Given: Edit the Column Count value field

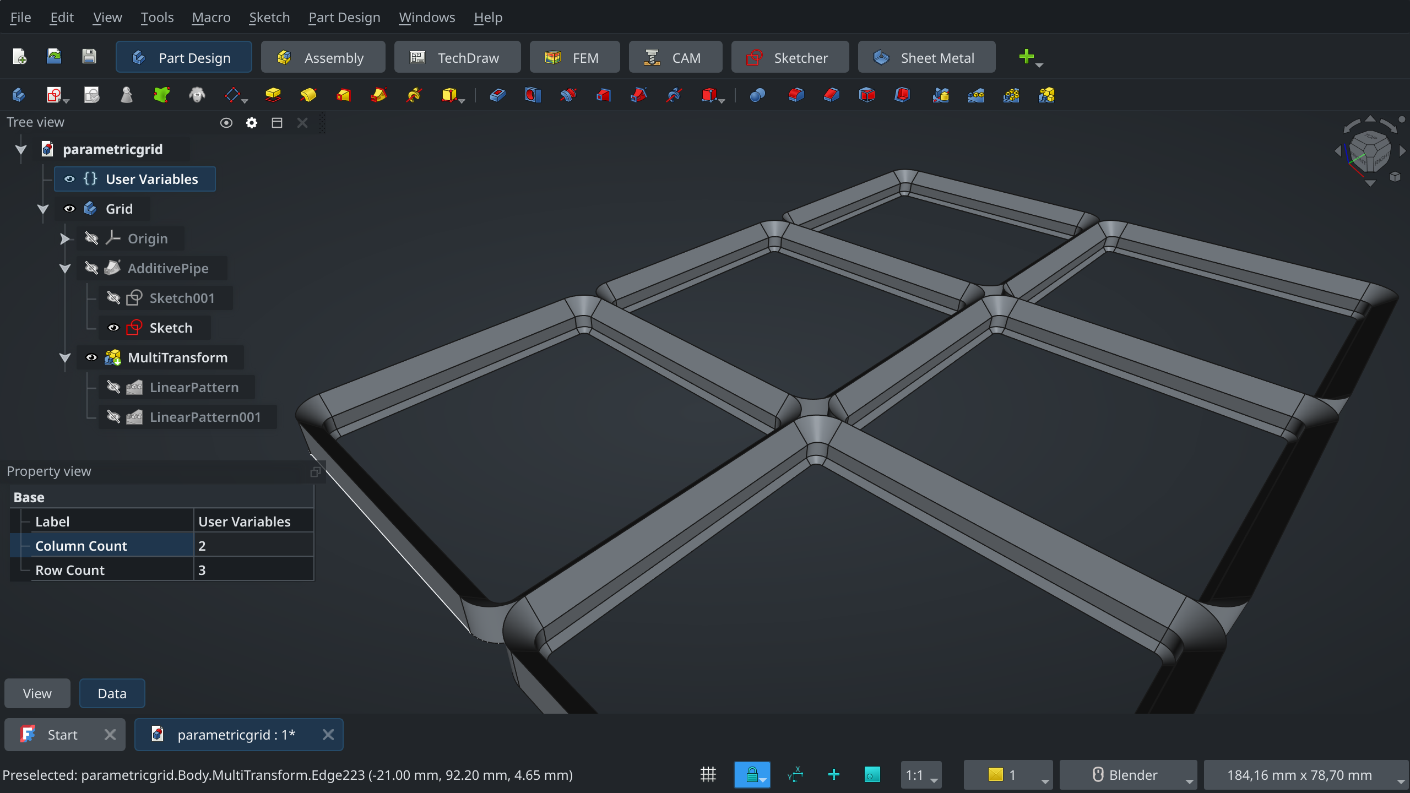Looking at the screenshot, I should coord(253,546).
